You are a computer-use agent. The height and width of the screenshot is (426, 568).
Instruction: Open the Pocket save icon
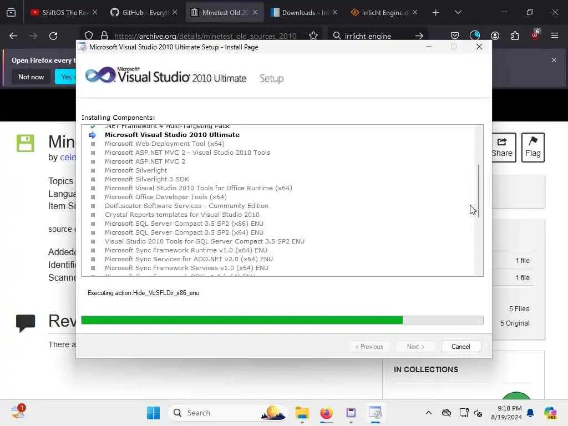(x=455, y=35)
